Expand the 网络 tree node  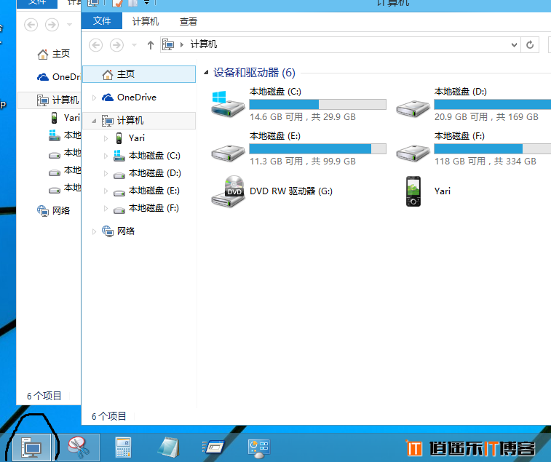click(94, 231)
